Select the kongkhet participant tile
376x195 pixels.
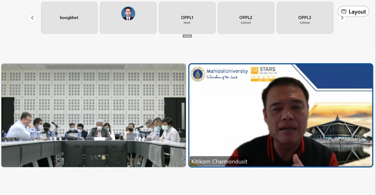pyautogui.click(x=69, y=18)
